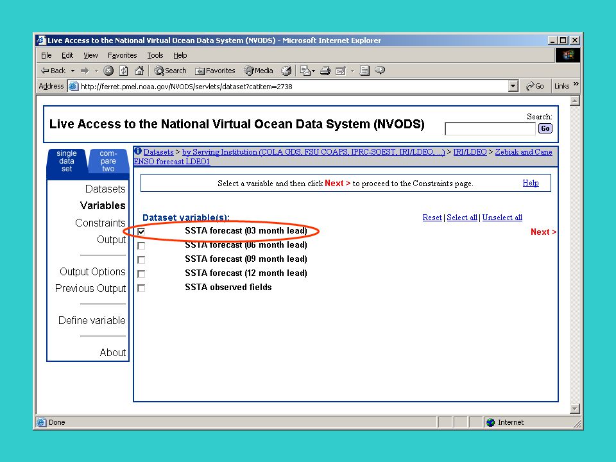The height and width of the screenshot is (462, 616).
Task: Click the Messenger icon in toolbar
Action: (x=380, y=71)
